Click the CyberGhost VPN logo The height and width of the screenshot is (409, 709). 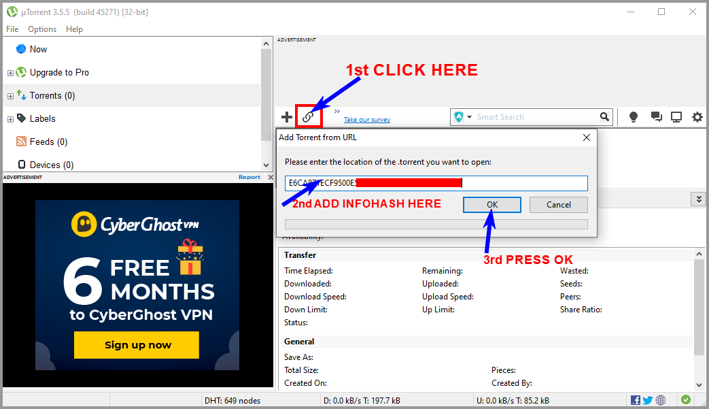(x=135, y=224)
